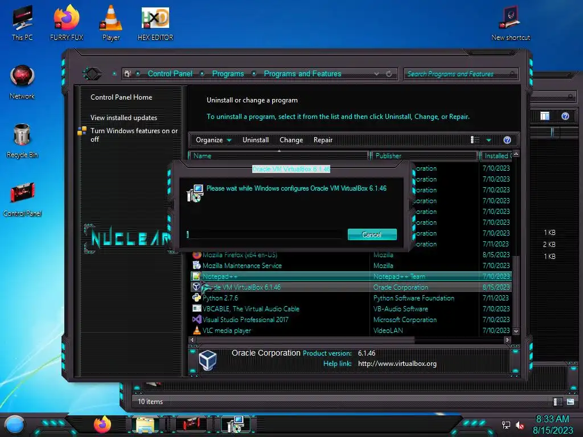
Task: Click the Start orb button
Action: click(x=14, y=424)
